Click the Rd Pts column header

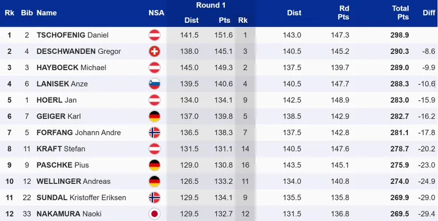(x=343, y=13)
